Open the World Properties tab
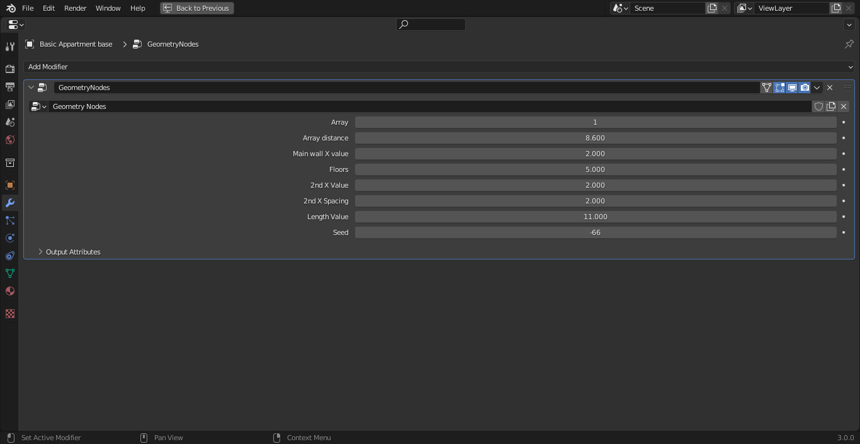 coord(9,140)
